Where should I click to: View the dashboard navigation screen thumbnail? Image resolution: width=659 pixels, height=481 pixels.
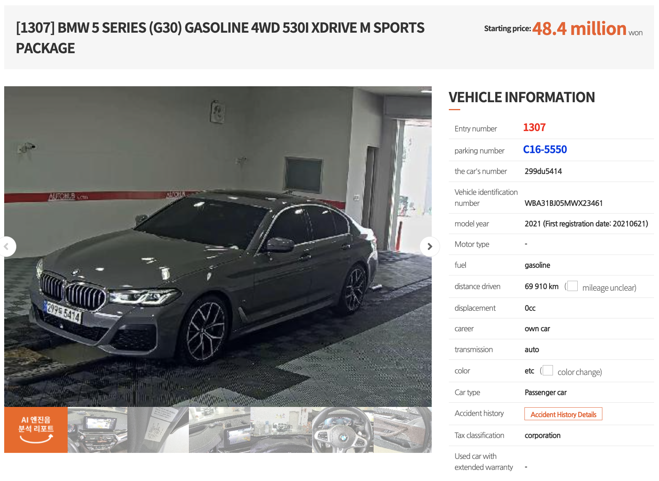98,430
